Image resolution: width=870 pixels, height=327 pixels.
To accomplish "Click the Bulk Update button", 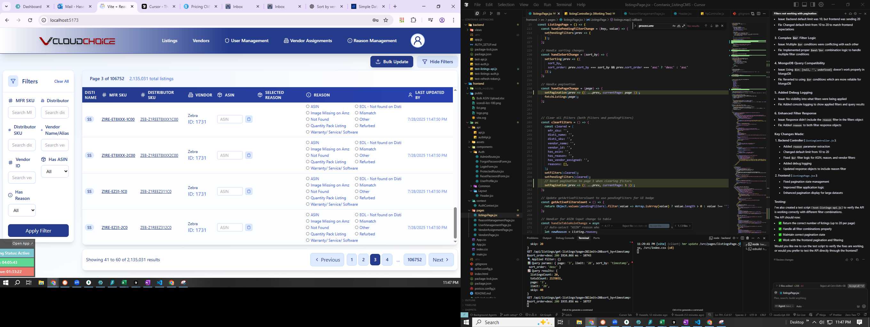I will coord(391,62).
